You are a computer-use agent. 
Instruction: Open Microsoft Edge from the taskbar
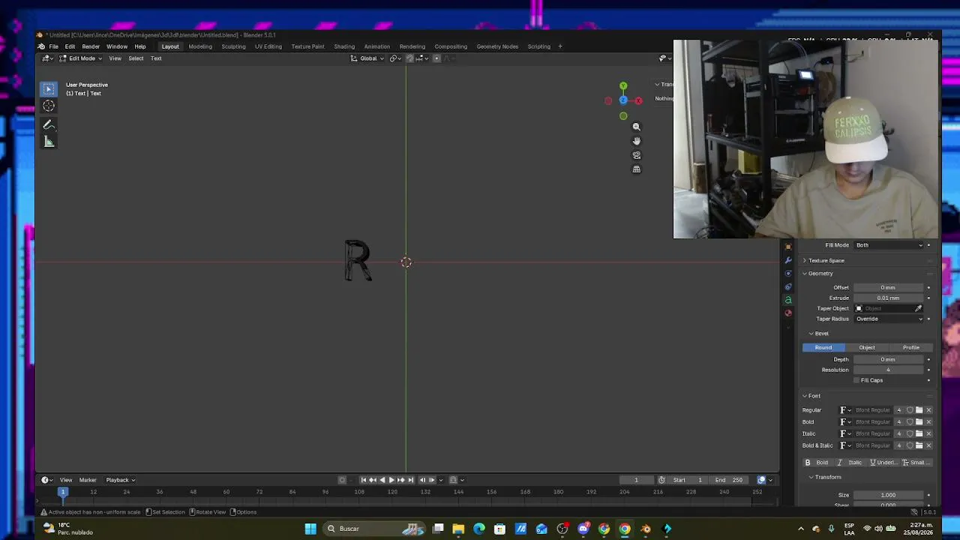coord(479,529)
